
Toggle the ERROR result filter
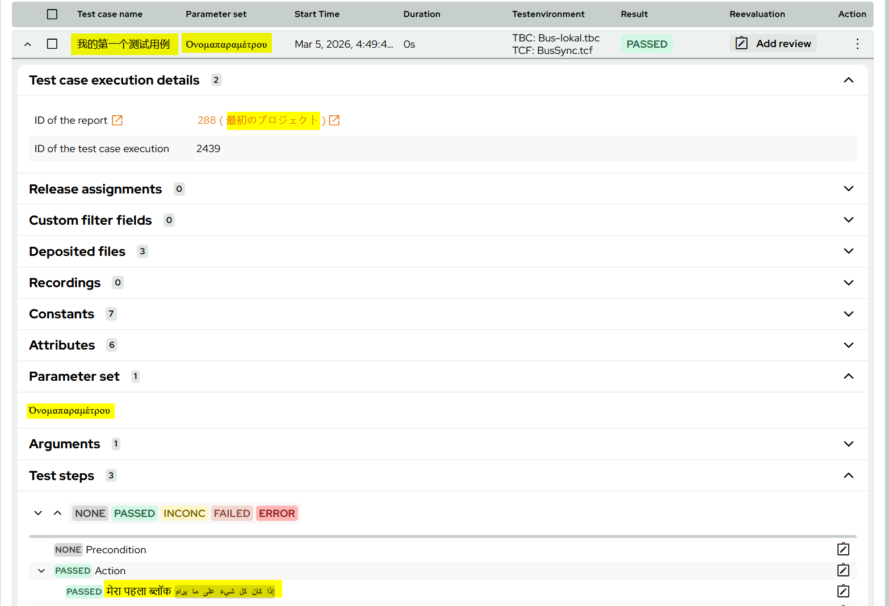pos(276,514)
